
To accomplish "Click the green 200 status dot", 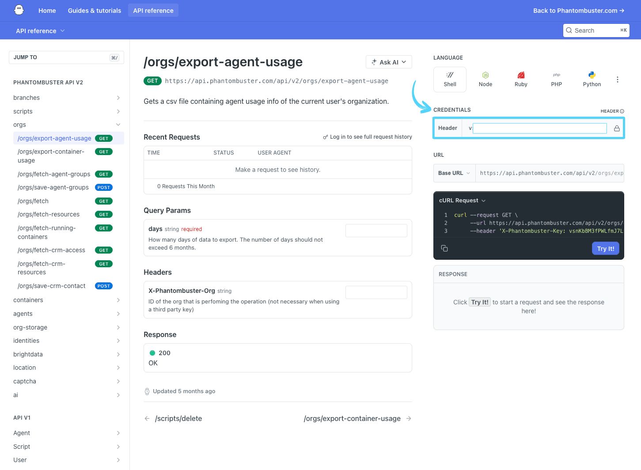I will tap(152, 353).
